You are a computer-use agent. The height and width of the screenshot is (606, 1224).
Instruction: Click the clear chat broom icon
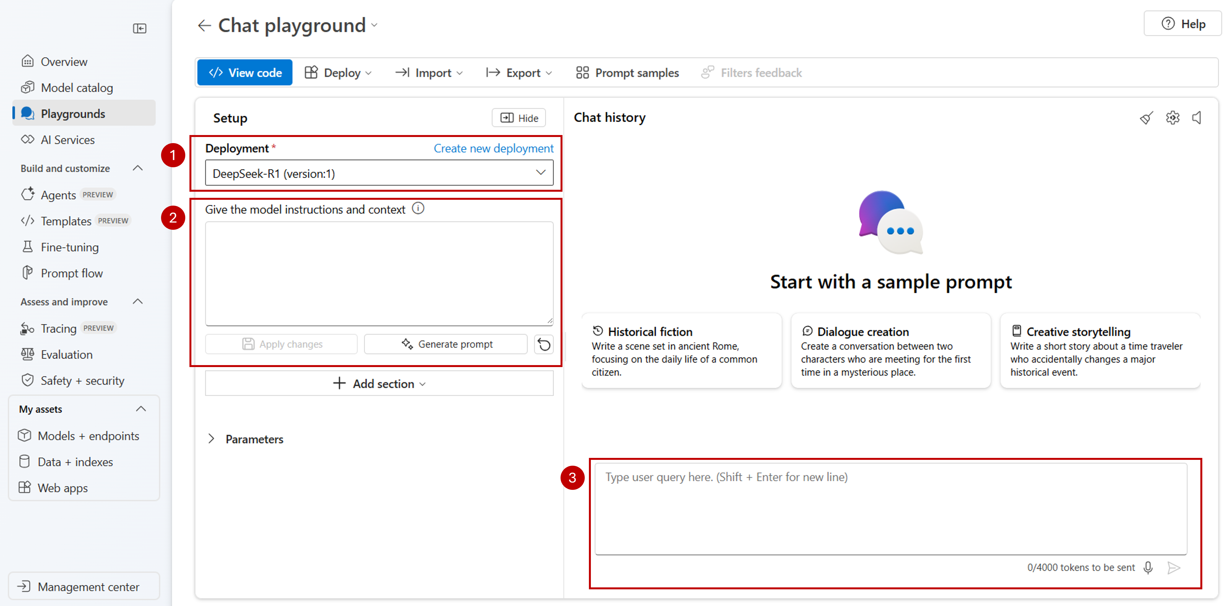point(1146,118)
